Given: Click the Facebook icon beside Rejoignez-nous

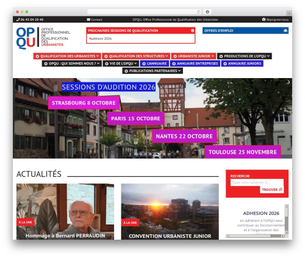Looking at the screenshot, I should (264, 20).
